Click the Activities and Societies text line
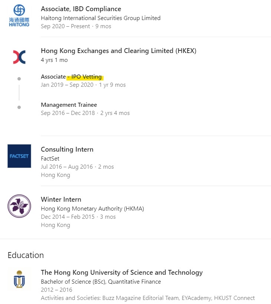271x304 pixels. 148,298
